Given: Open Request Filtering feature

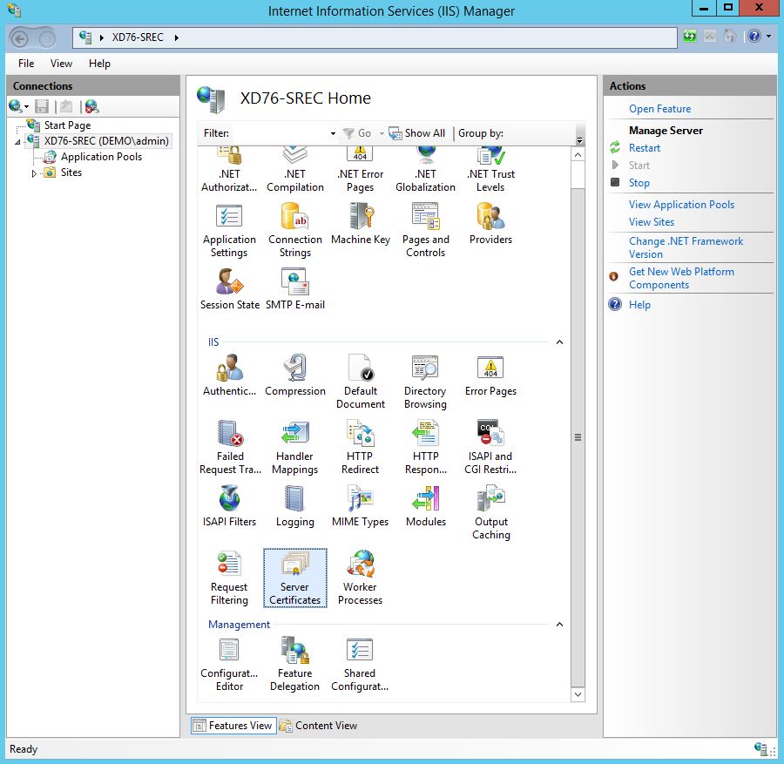Looking at the screenshot, I should (229, 576).
